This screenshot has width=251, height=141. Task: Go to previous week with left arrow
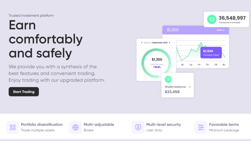tap(142, 43)
